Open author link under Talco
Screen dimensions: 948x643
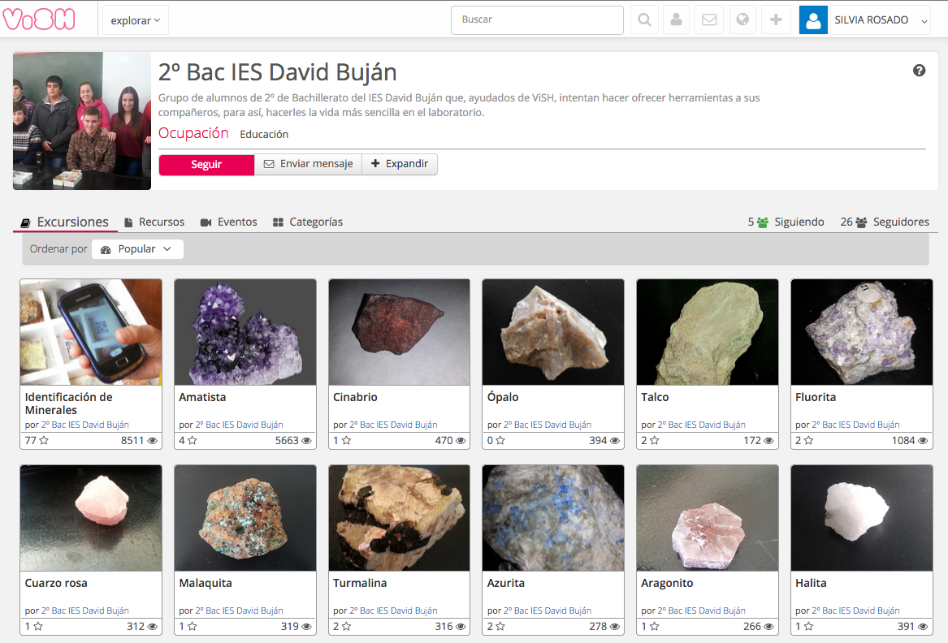[x=701, y=425]
